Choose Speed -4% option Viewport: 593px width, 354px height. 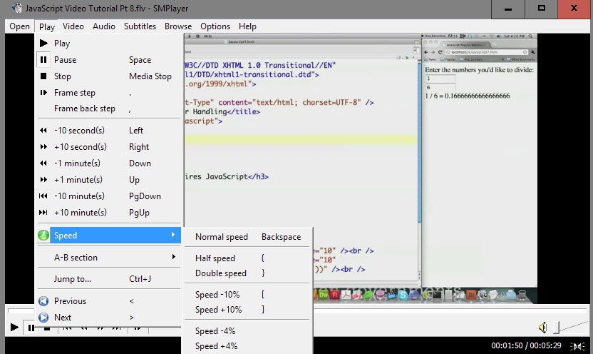248,331
